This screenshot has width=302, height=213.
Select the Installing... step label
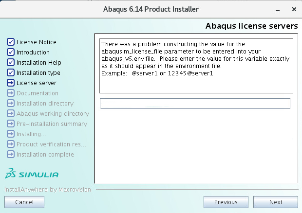[x=31, y=134]
